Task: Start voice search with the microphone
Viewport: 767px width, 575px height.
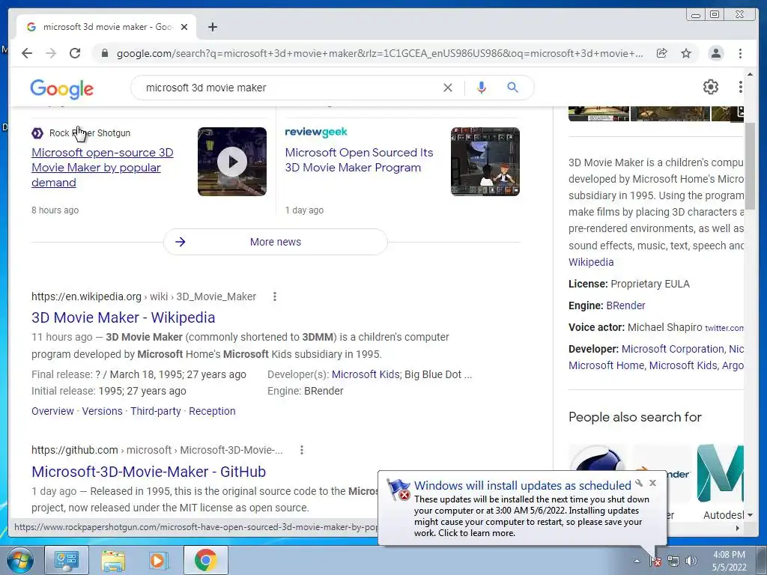Action: [x=482, y=88]
